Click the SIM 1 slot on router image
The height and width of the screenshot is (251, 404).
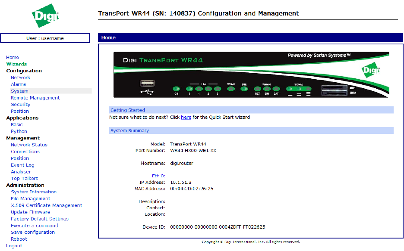pyautogui.click(x=334, y=88)
